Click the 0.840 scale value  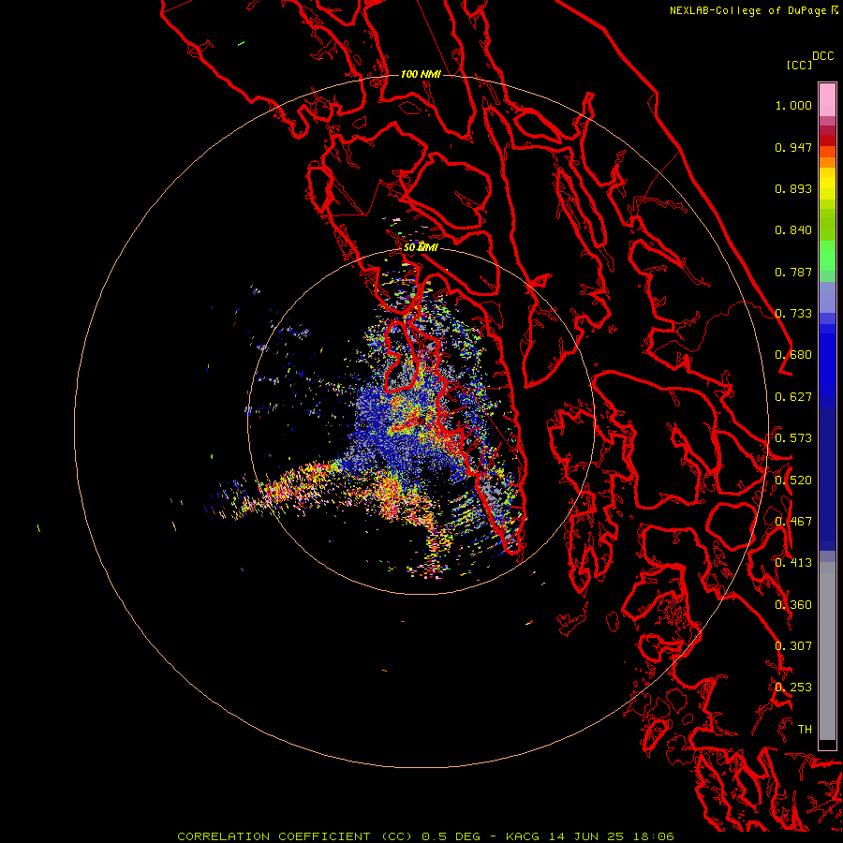793,230
